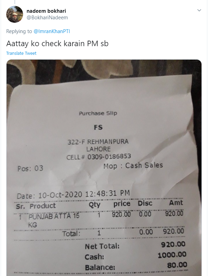Click the nadeem bokhari display name
Screen dimensions: 217x276
tap(46, 11)
